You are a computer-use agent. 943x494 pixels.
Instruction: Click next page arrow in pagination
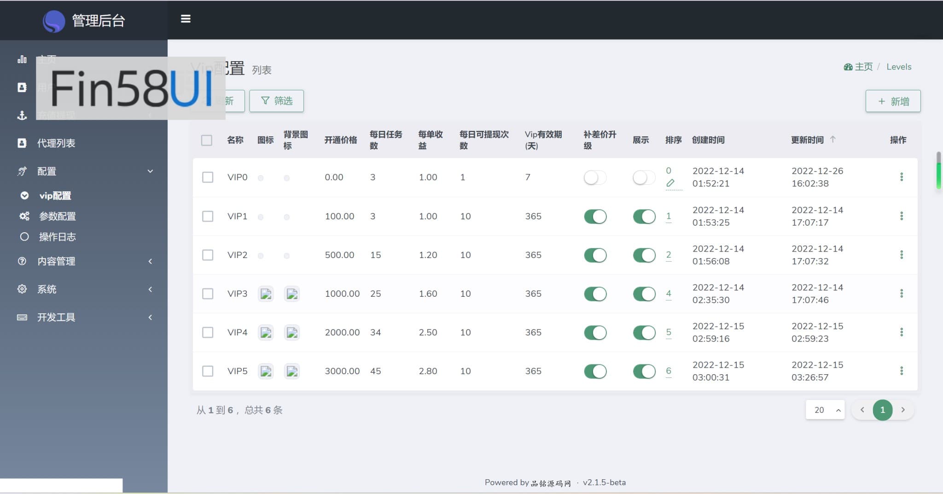903,410
